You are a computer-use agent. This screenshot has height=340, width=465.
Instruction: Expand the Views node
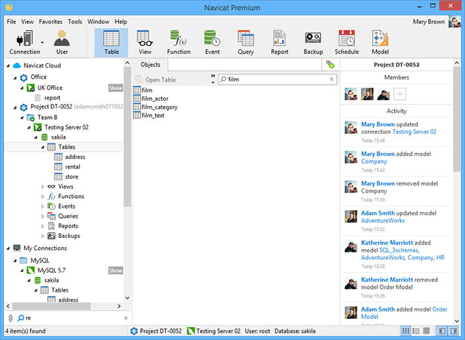click(43, 187)
